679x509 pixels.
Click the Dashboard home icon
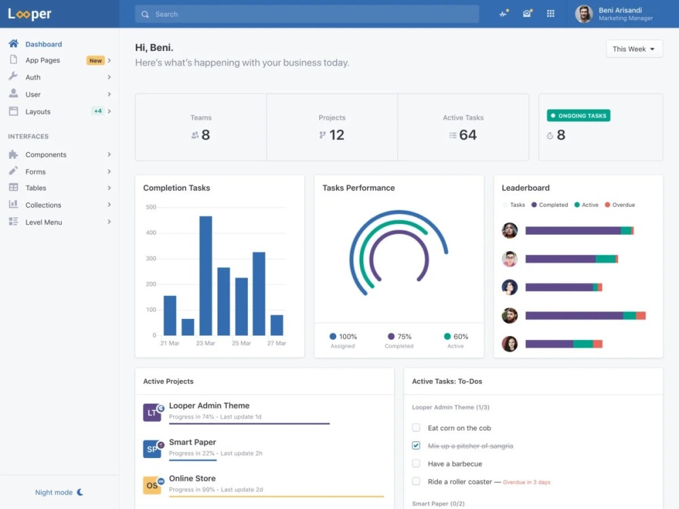tap(14, 43)
